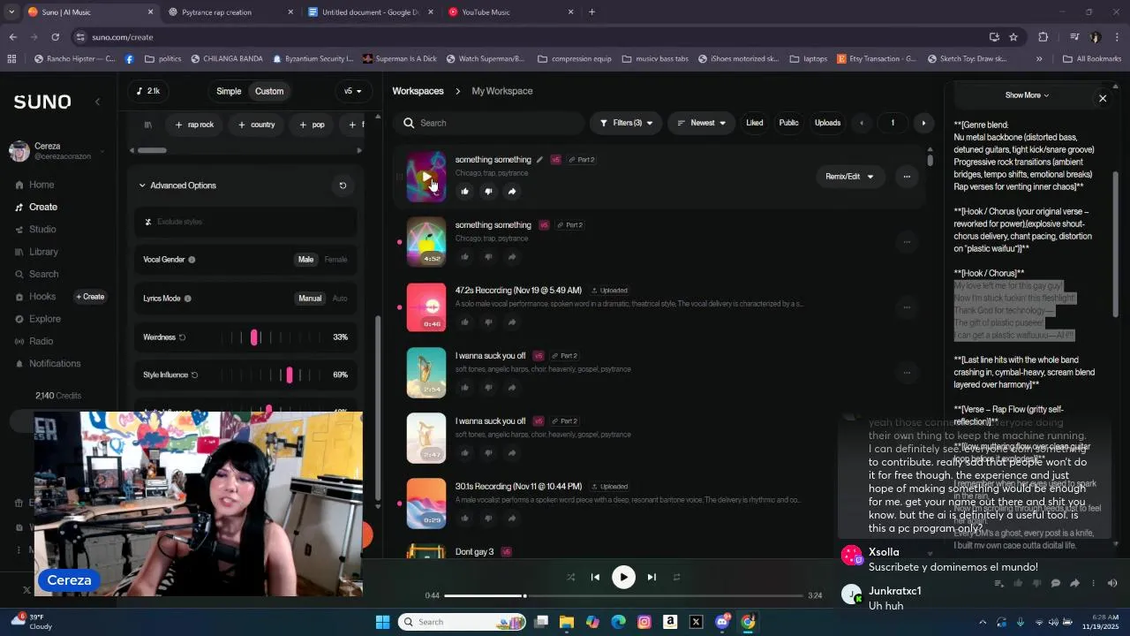Toggle repeat in the player bar
Image resolution: width=1130 pixels, height=636 pixels.
pos(676,577)
